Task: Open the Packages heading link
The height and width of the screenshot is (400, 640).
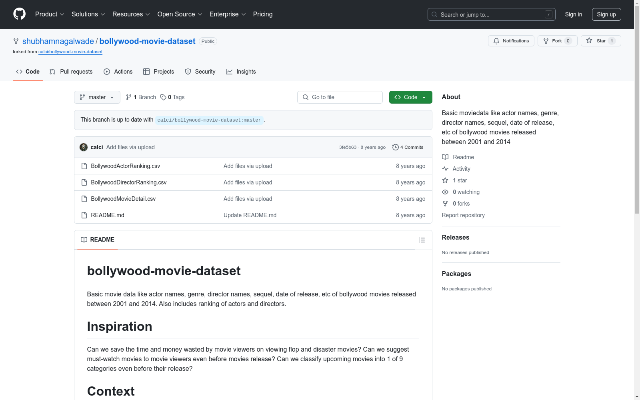Action: 456,274
